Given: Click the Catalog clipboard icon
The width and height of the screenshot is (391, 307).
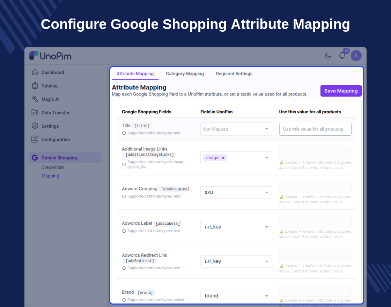Looking at the screenshot, I should coord(35,85).
